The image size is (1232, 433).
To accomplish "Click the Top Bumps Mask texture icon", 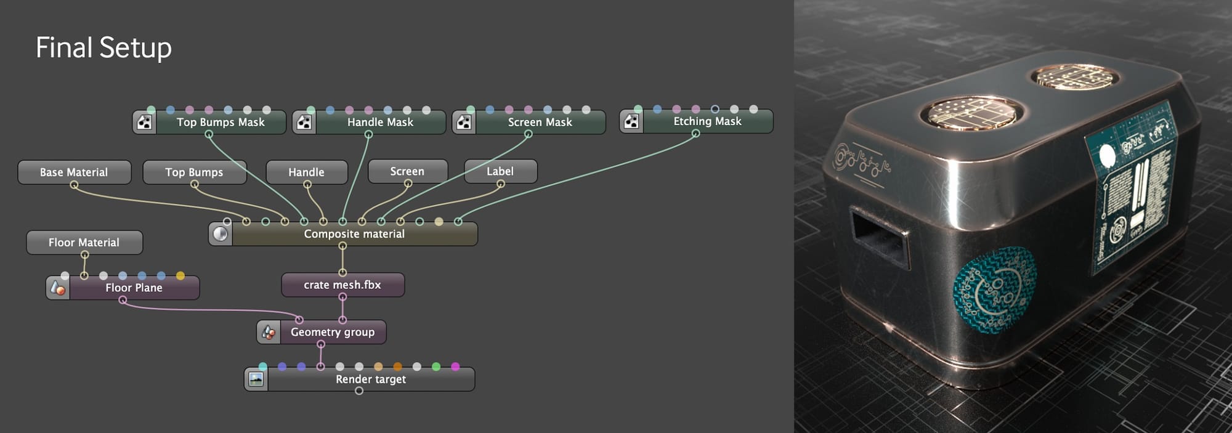I will (x=144, y=122).
